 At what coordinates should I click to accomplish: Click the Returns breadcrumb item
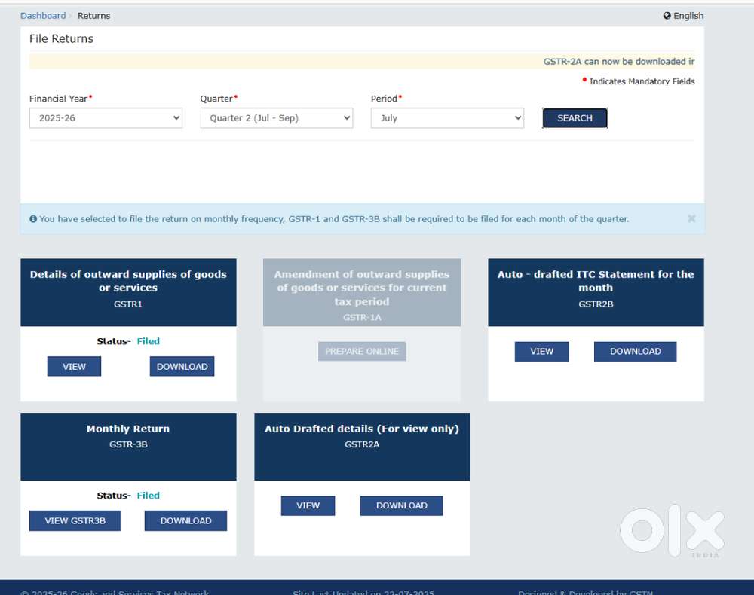pyautogui.click(x=93, y=16)
